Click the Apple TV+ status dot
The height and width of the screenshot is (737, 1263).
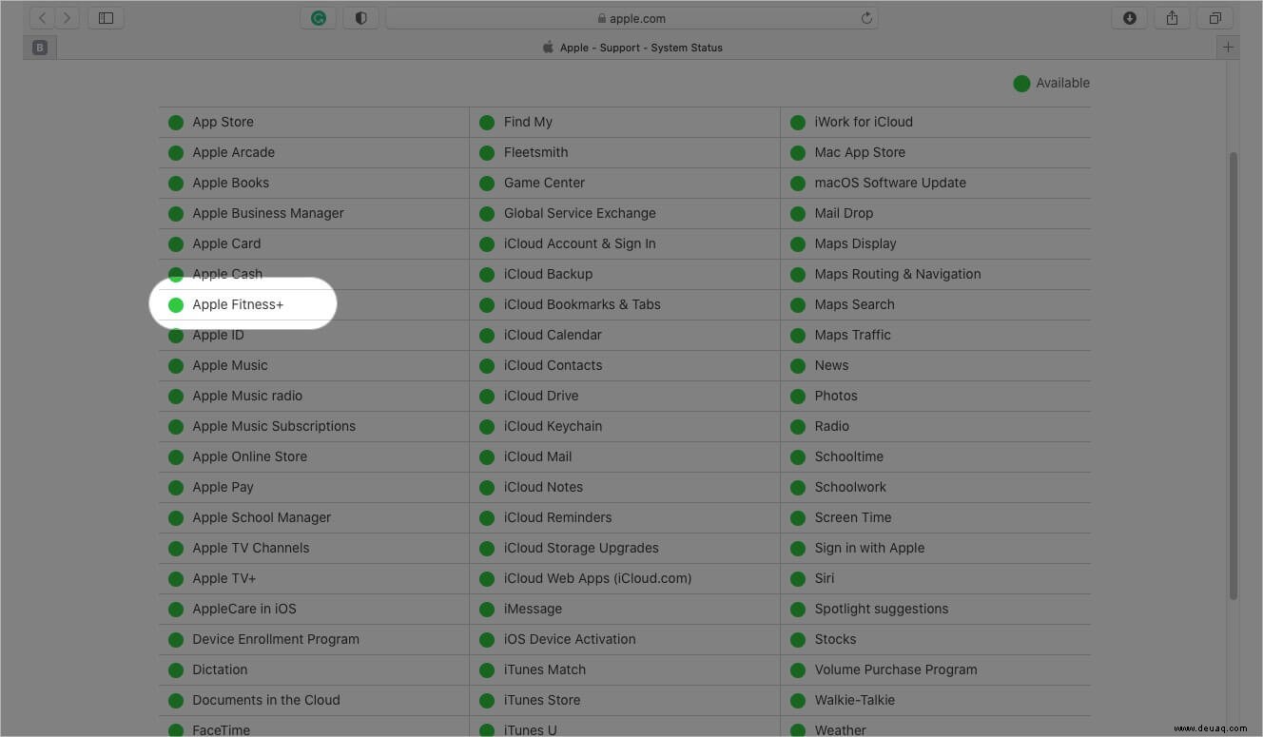click(176, 578)
